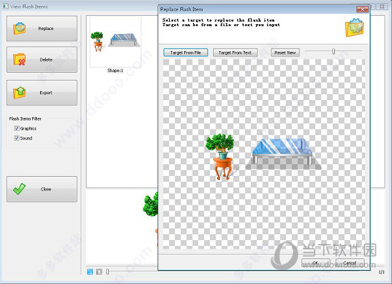Confirm with OK in Replace Flash Item dialog
Image resolution: width=392 pixels, height=284 pixels.
pos(315,263)
